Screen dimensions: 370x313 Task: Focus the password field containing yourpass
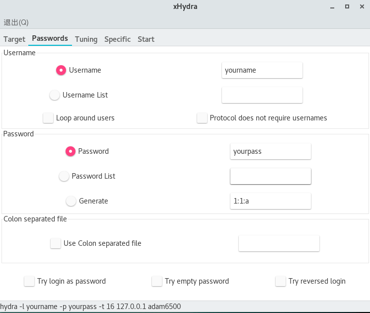(x=270, y=151)
